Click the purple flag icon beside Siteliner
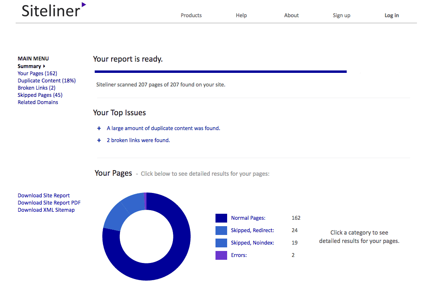437x283 pixels. coord(83,5)
